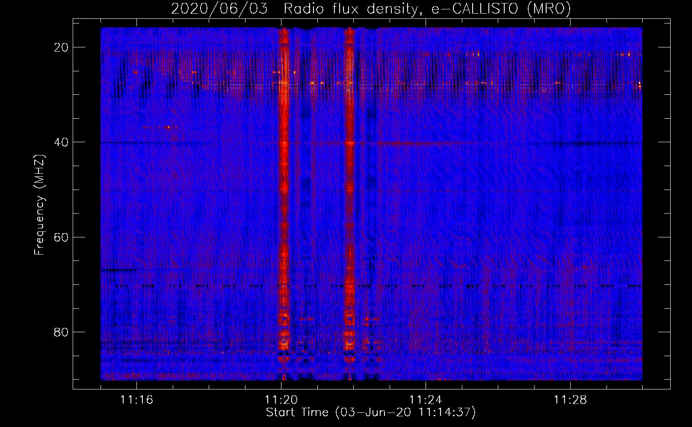692x427 pixels.
Task: Click the plot title '2020/06/03 Radio flux density, e-CALLISTO (MRO)'
Action: coord(371,9)
